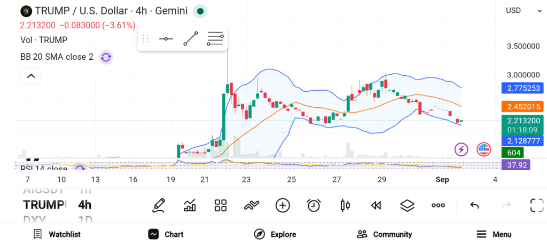Image resolution: width=547 pixels, height=246 pixels.
Task: Open the indicators chart icon
Action: (190, 205)
